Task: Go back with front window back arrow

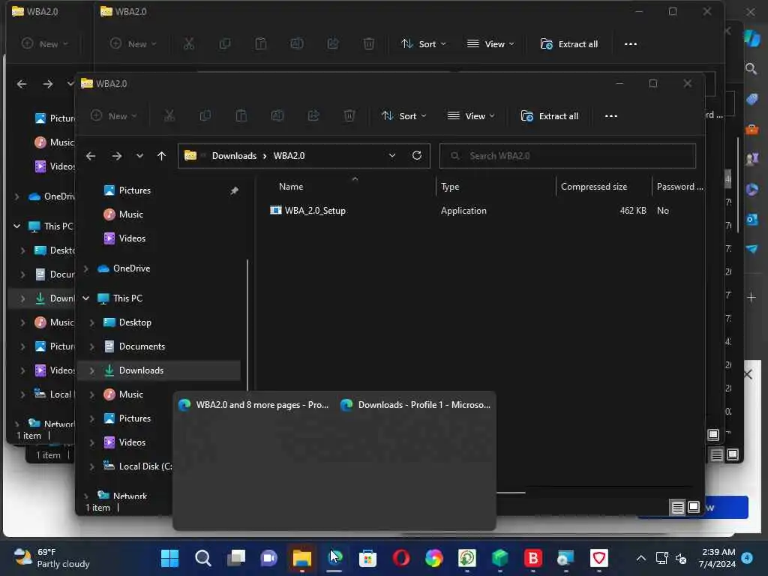Action: pyautogui.click(x=91, y=156)
